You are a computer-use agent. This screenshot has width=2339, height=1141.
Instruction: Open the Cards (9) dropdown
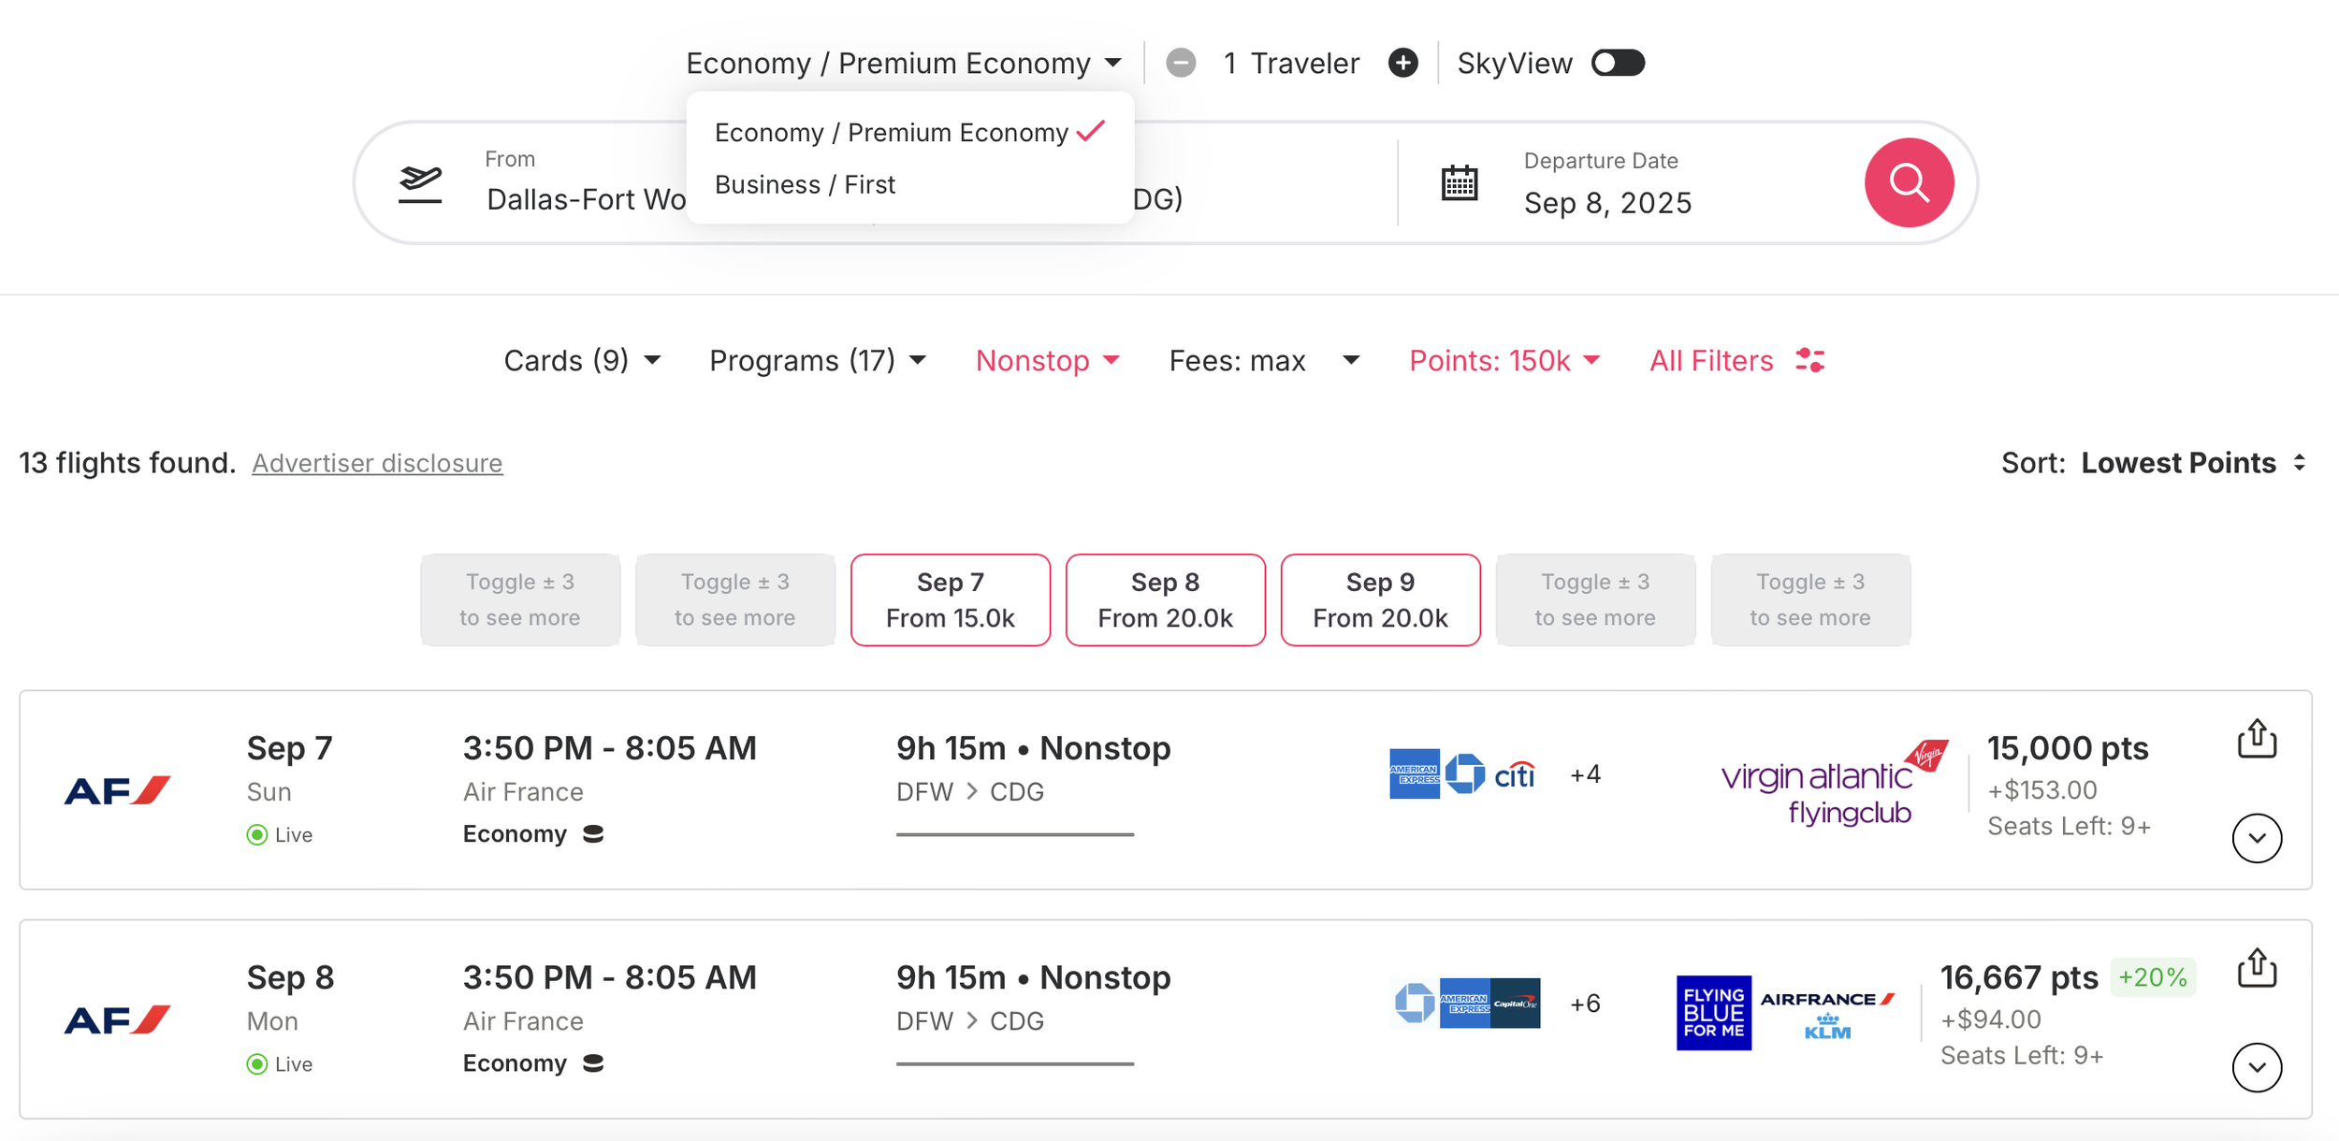(x=581, y=360)
